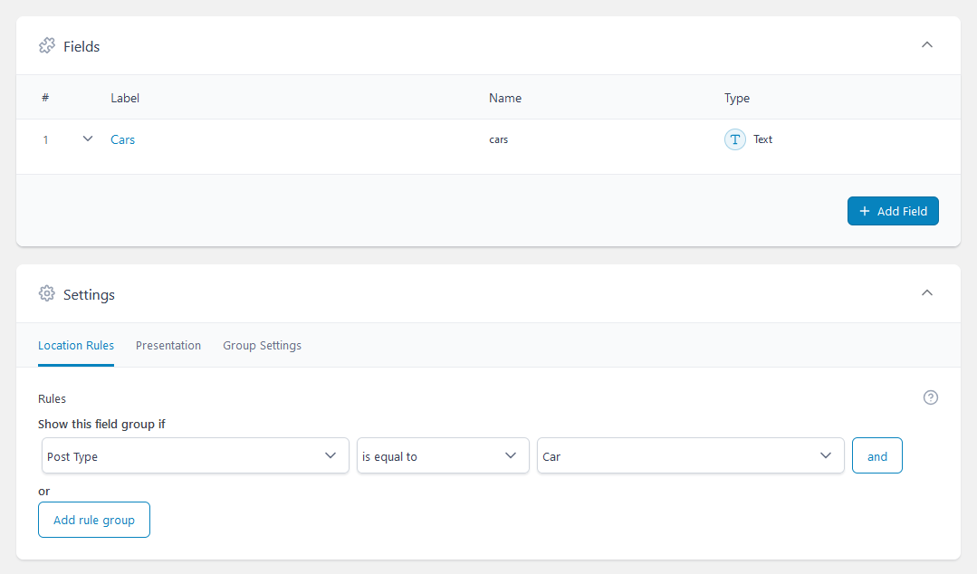Screen dimensions: 977x574
Task: Expand the Cars field row chevron
Action: pos(88,139)
